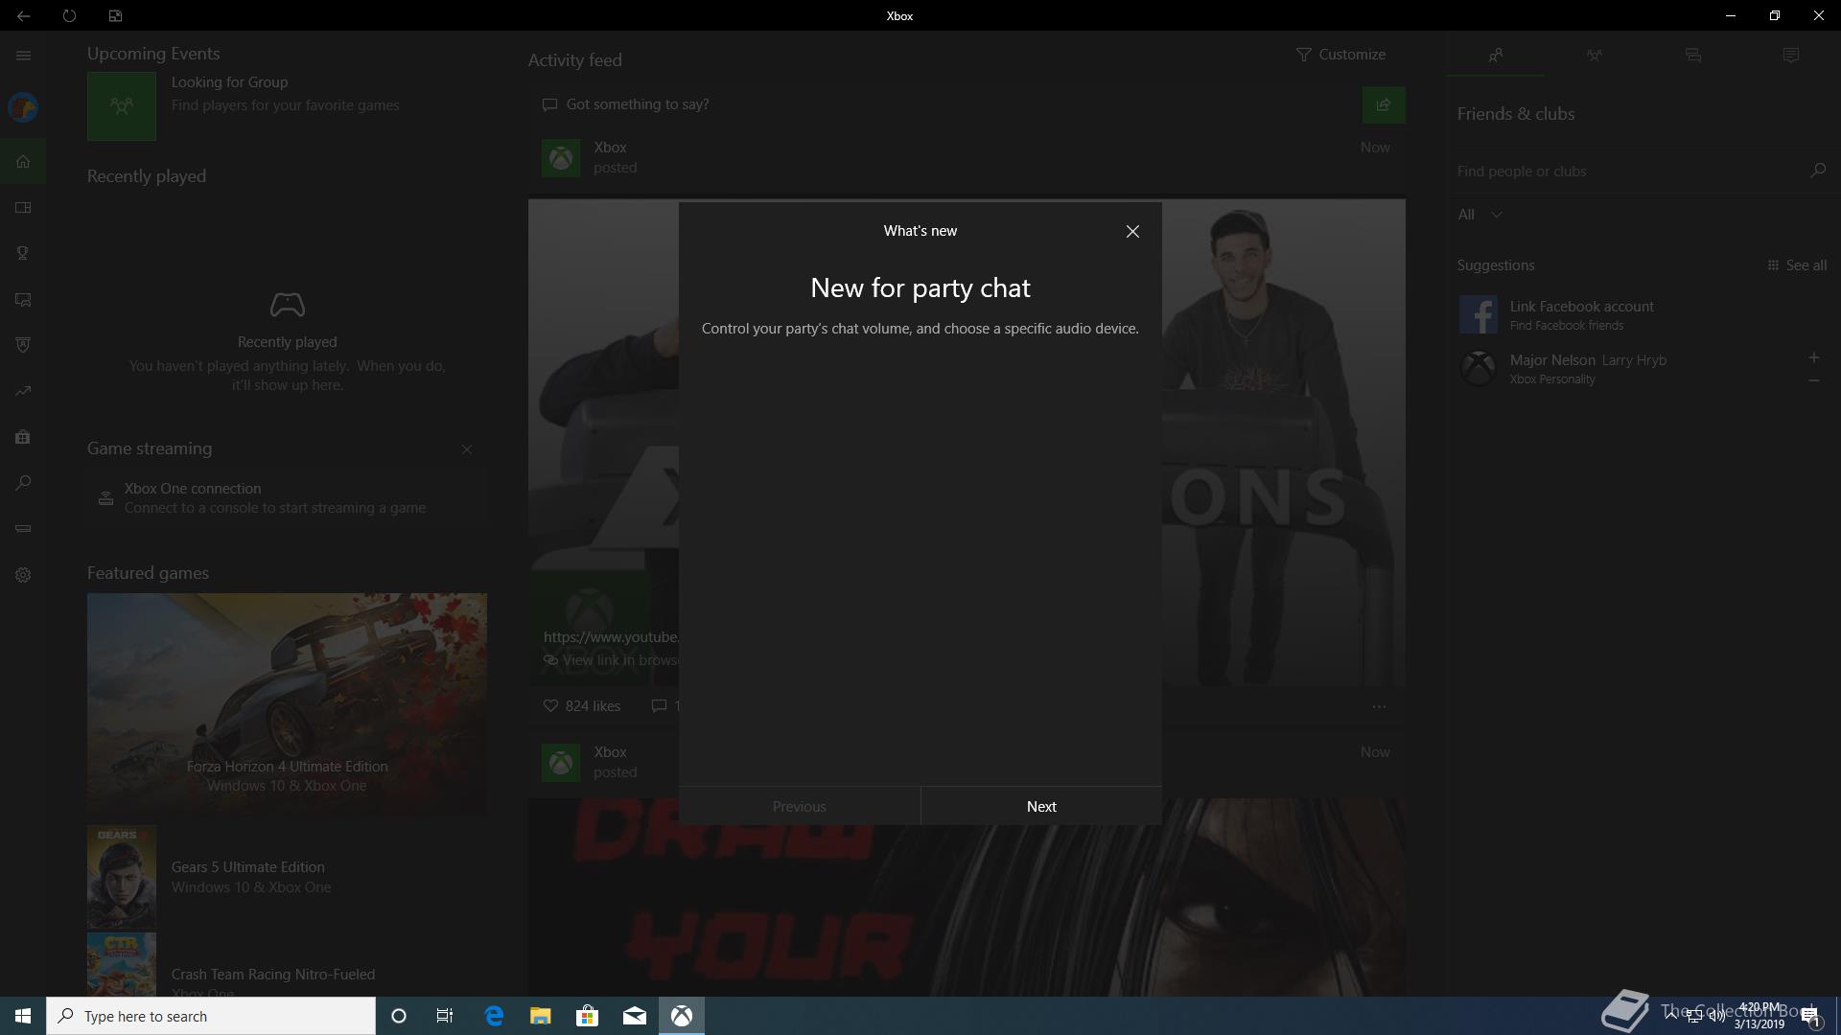Open more options ellipsis on post
Viewport: 1841px width, 1035px height.
[1379, 706]
